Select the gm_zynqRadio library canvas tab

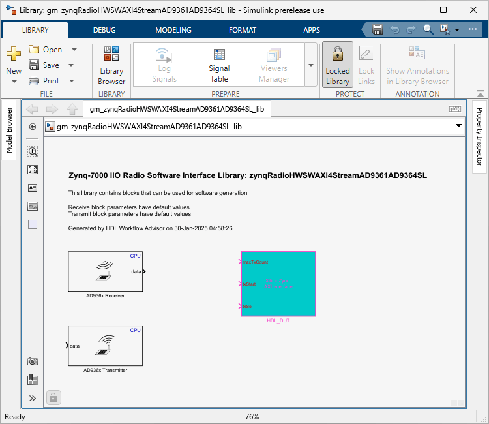coord(177,109)
